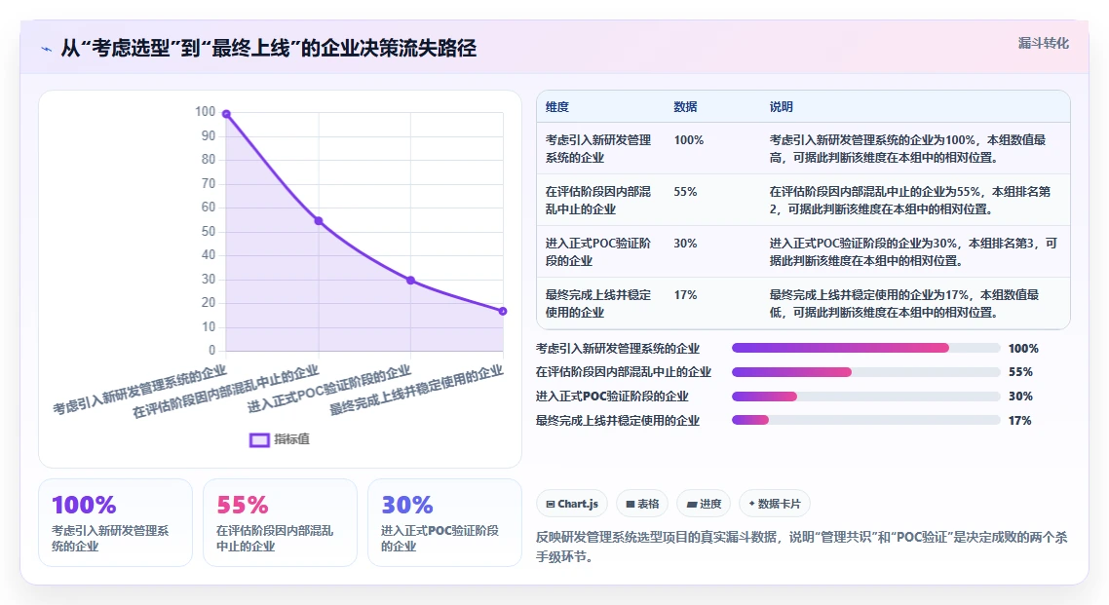Select the Chart.js tag chip
The width and height of the screenshot is (1109, 605).
click(572, 504)
